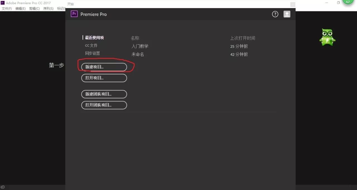Select the Recent (最近使用项) section
The height and width of the screenshot is (190, 357).
[x=94, y=38]
